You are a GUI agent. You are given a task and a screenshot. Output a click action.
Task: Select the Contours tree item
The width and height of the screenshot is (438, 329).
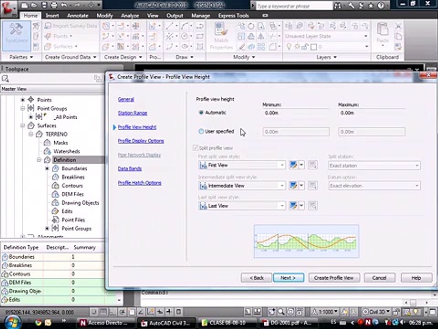[x=72, y=186]
